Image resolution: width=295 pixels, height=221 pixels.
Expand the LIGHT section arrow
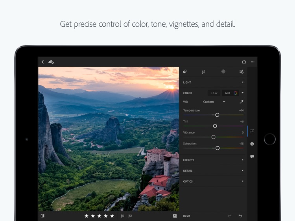(x=243, y=82)
